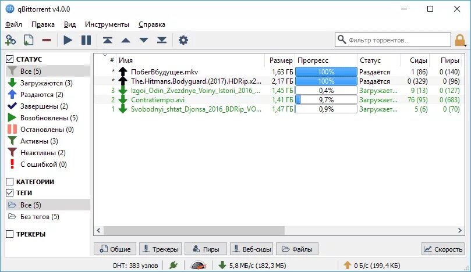Filter by Загружаются (3)

coord(48,83)
